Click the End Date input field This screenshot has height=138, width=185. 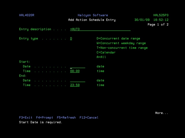pos(77,80)
